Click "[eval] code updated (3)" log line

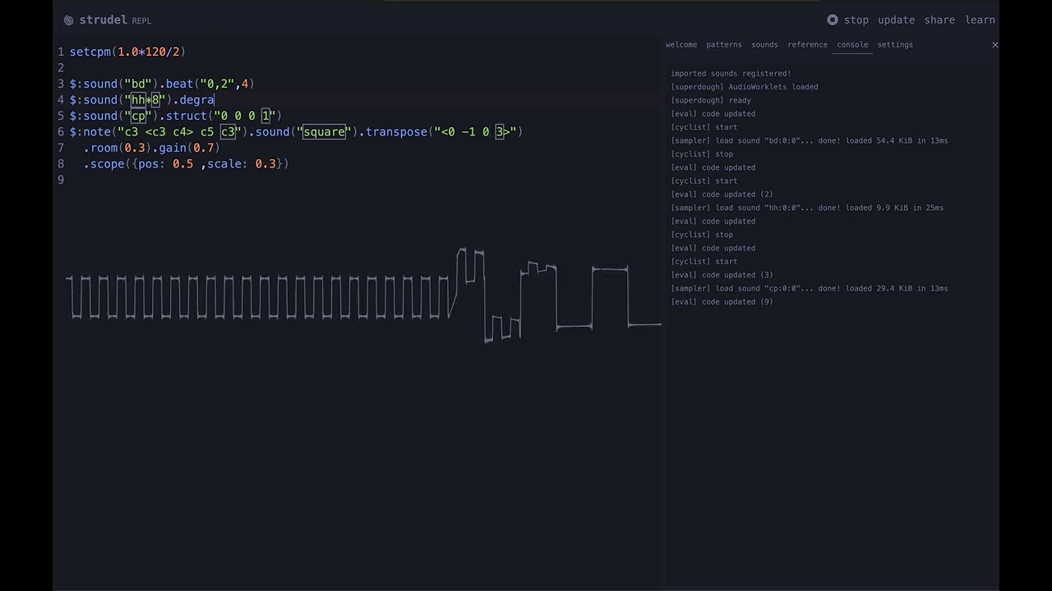pos(722,275)
